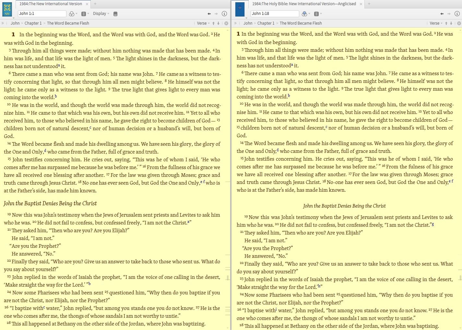The width and height of the screenshot is (462, 330).
Task: Expand parallel resources dropdown arrow, right panel
Action: coord(321,14)
